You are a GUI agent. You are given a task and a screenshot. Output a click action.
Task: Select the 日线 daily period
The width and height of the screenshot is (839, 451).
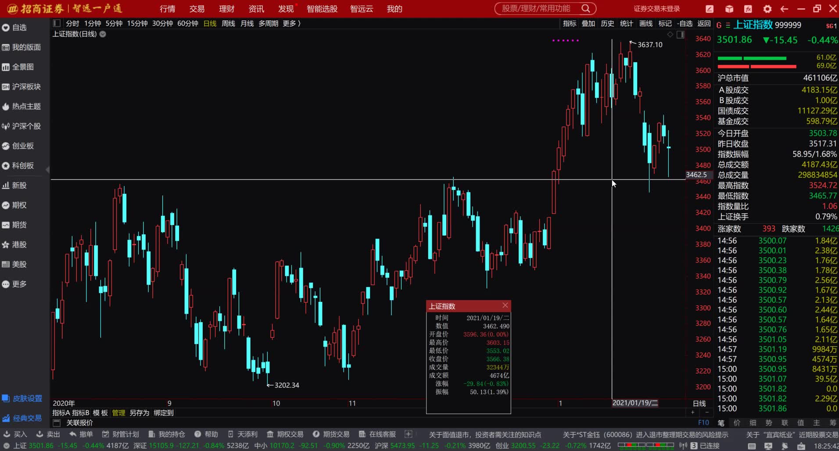210,23
